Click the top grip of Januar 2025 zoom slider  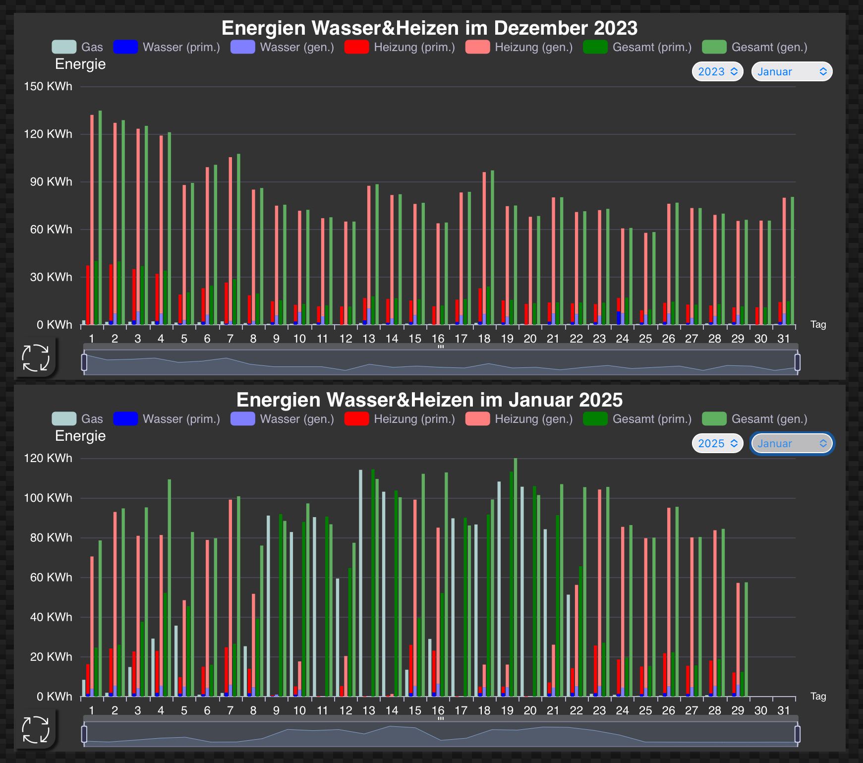[441, 718]
